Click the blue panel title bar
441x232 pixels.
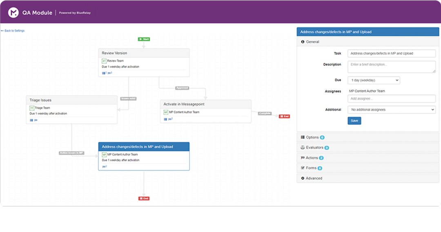click(x=367, y=32)
